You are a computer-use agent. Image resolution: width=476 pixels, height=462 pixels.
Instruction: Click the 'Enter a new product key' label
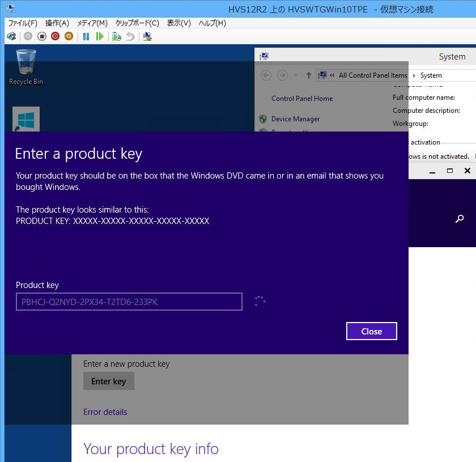point(126,363)
